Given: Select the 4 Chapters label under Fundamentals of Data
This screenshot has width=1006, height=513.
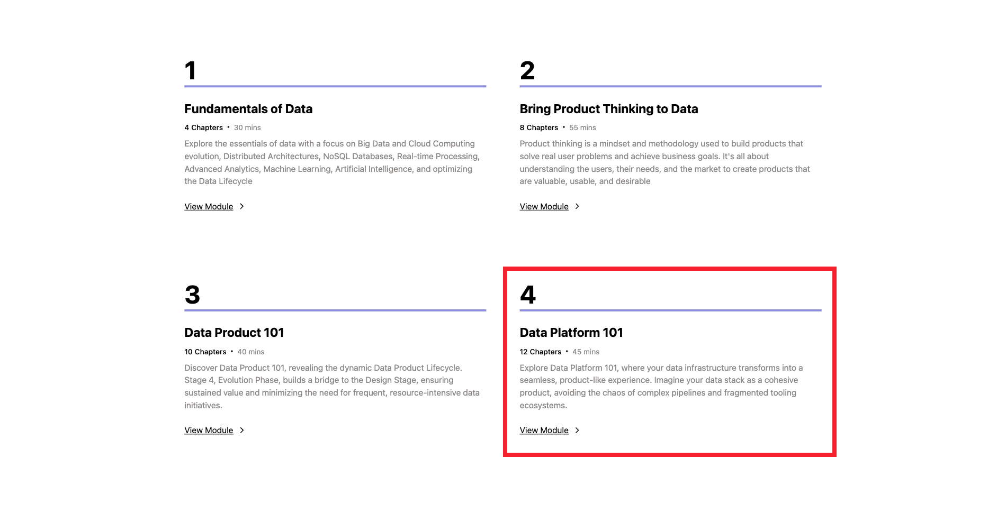Looking at the screenshot, I should pyautogui.click(x=203, y=127).
